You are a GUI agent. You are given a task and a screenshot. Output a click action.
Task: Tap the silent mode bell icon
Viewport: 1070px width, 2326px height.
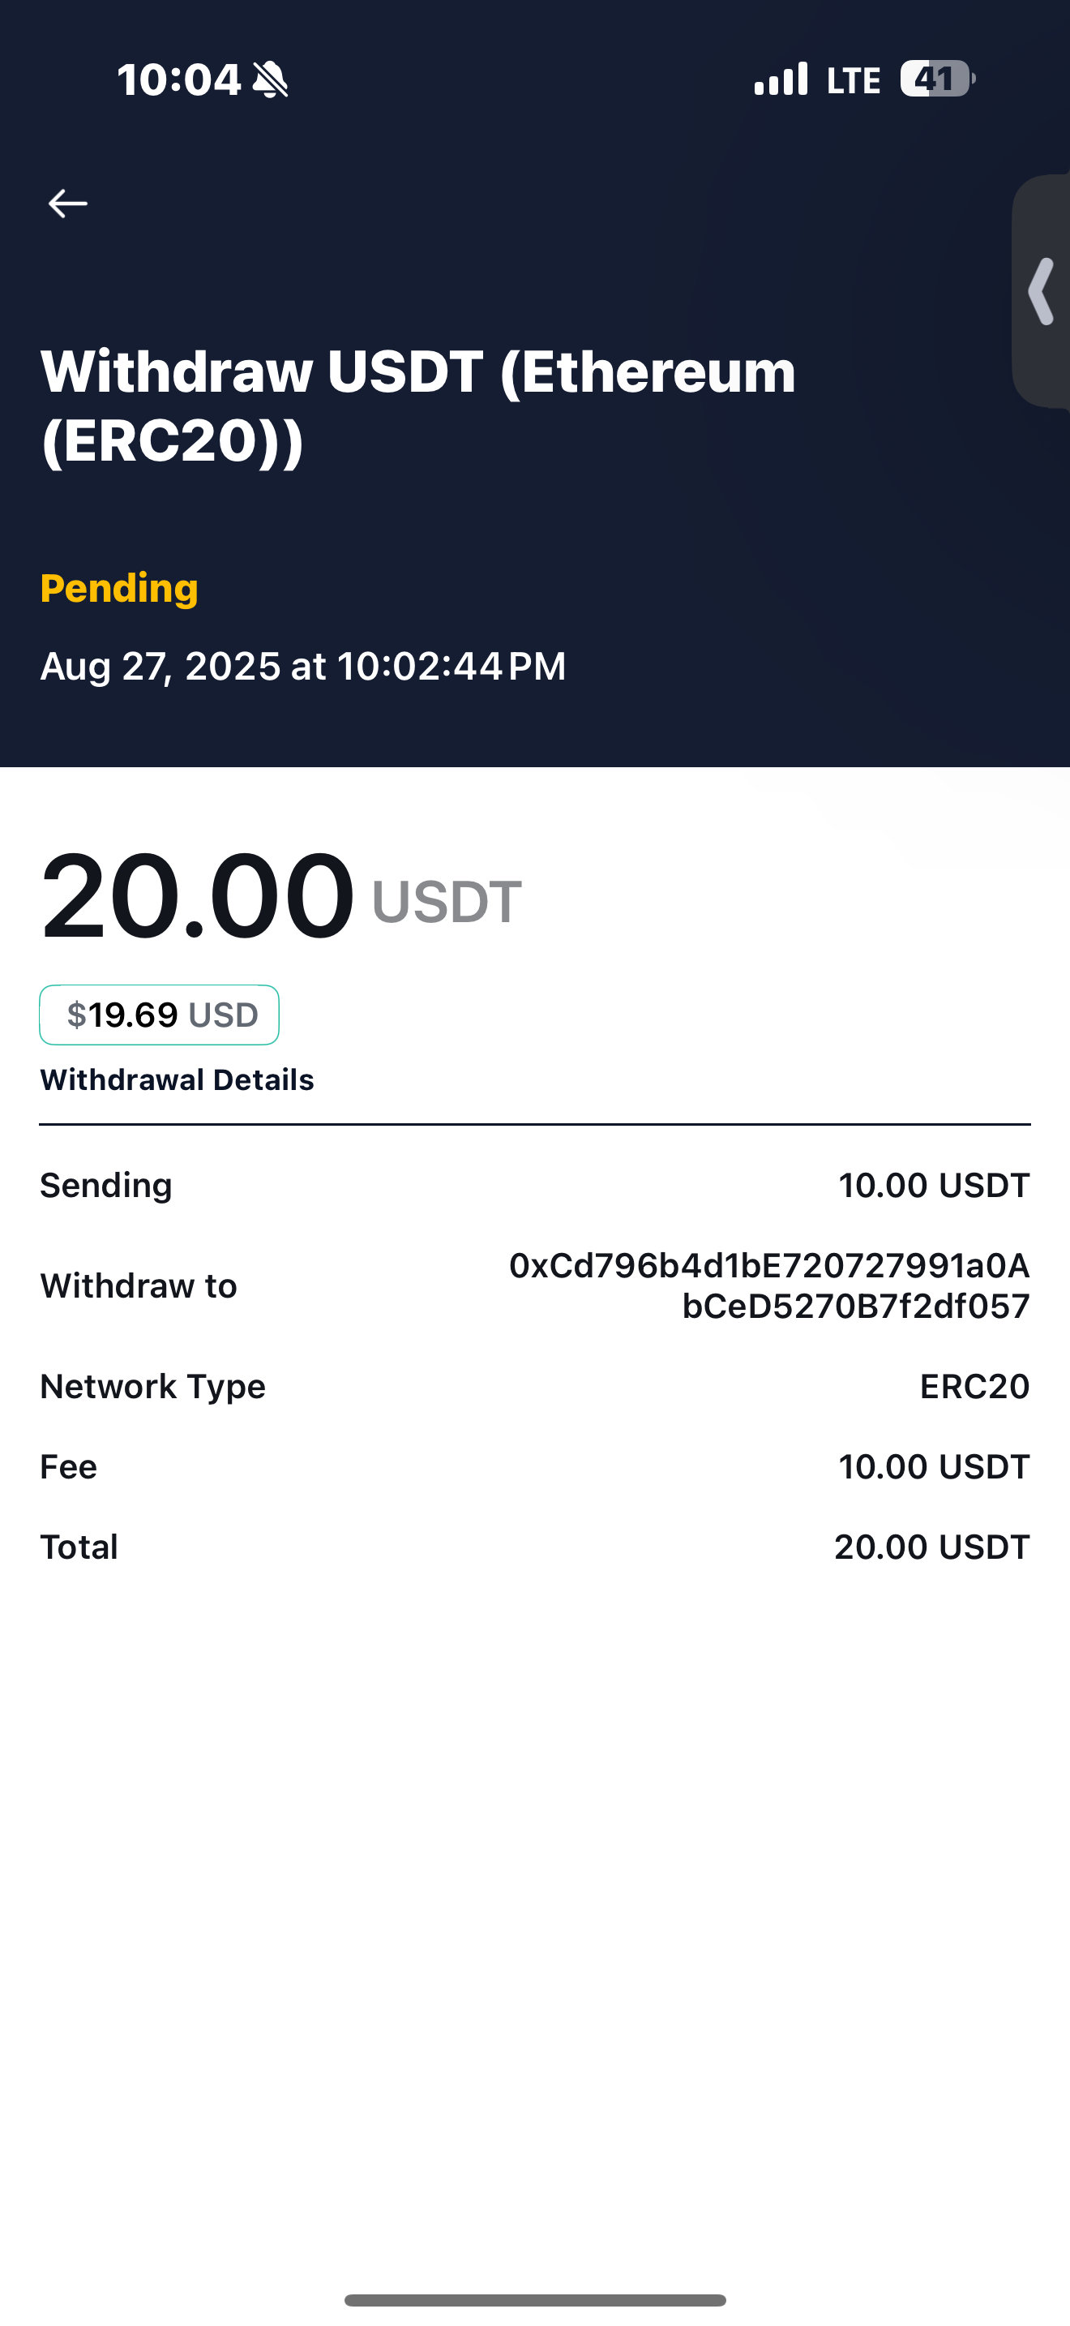point(270,79)
